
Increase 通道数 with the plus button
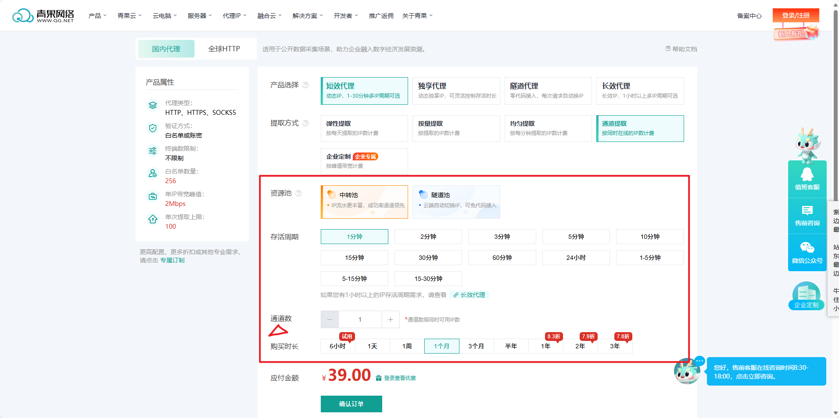coord(391,319)
